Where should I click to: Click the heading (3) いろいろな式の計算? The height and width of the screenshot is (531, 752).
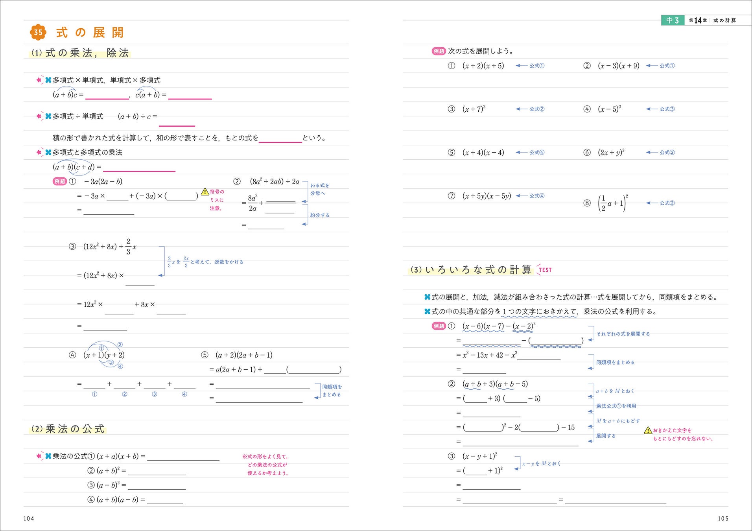click(x=471, y=270)
